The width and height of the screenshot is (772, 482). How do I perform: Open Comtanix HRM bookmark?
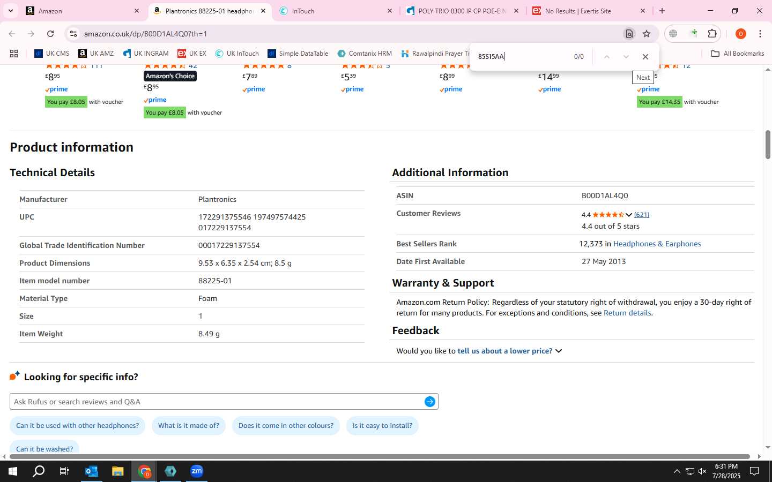click(365, 54)
